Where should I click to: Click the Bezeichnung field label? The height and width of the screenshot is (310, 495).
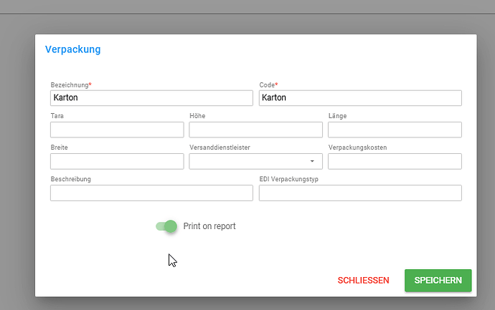click(x=70, y=84)
